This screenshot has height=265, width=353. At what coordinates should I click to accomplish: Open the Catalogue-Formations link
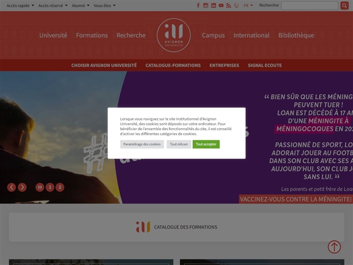(x=173, y=65)
